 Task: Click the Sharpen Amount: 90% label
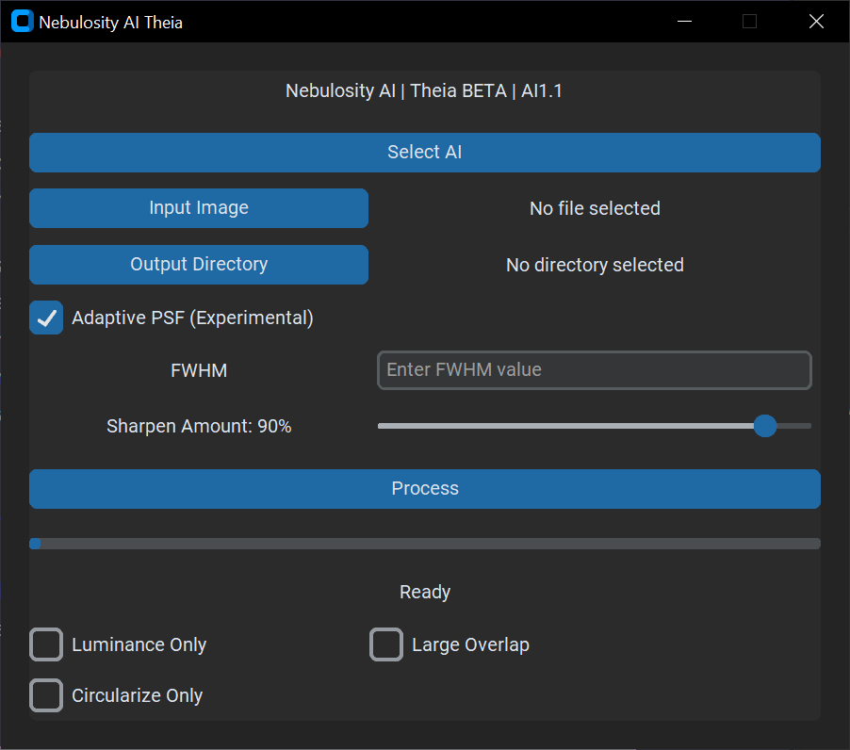click(x=198, y=426)
